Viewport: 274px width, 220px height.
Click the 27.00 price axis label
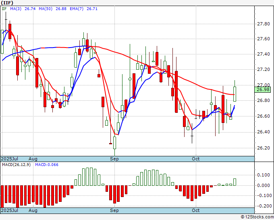tap(264, 85)
